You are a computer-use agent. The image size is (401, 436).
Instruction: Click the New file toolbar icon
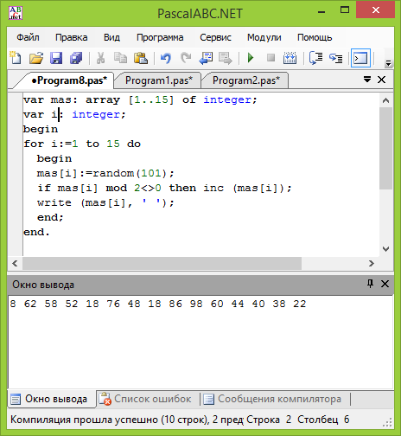[x=16, y=58]
